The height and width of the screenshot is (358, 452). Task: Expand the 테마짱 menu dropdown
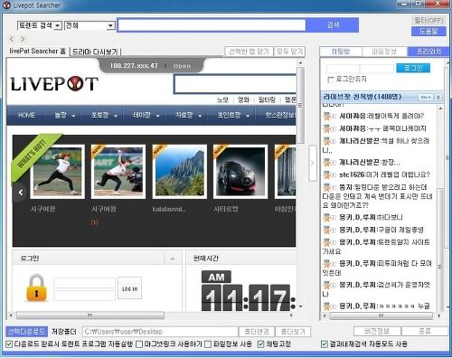click(157, 116)
